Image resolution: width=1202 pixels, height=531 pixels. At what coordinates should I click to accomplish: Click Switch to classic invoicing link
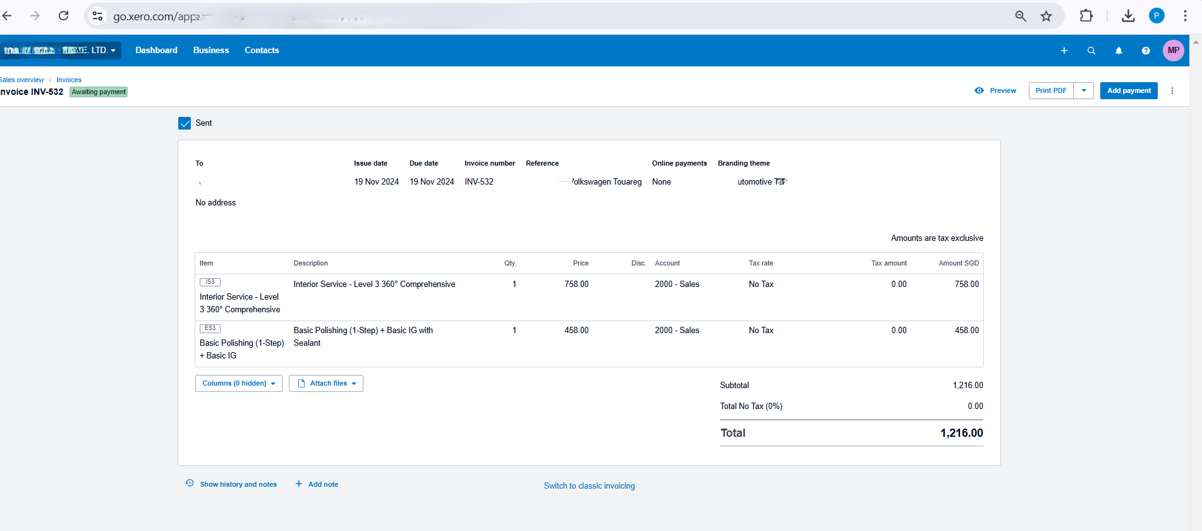[589, 486]
